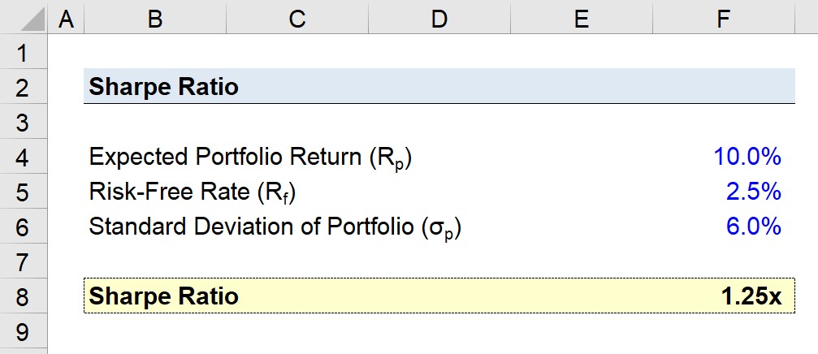Click the 10.0% value cell

tap(724, 157)
